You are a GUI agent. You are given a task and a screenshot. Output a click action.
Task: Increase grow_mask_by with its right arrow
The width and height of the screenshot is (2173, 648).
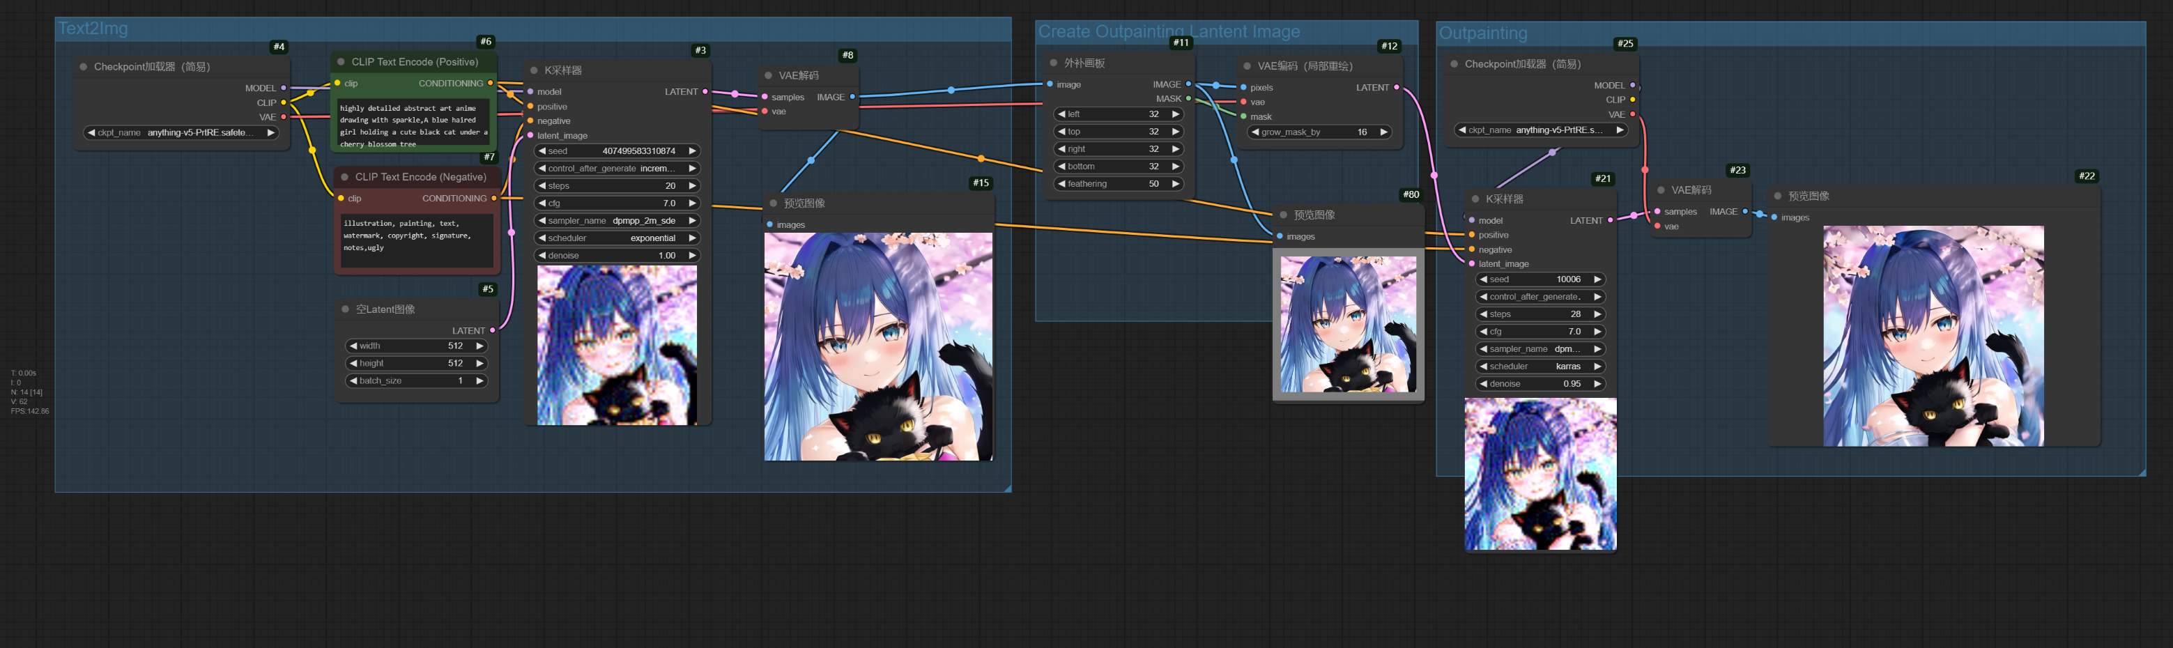pyautogui.click(x=1383, y=132)
